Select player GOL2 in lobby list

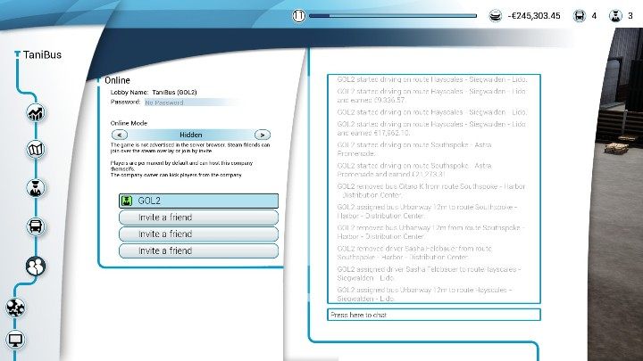[198, 201]
